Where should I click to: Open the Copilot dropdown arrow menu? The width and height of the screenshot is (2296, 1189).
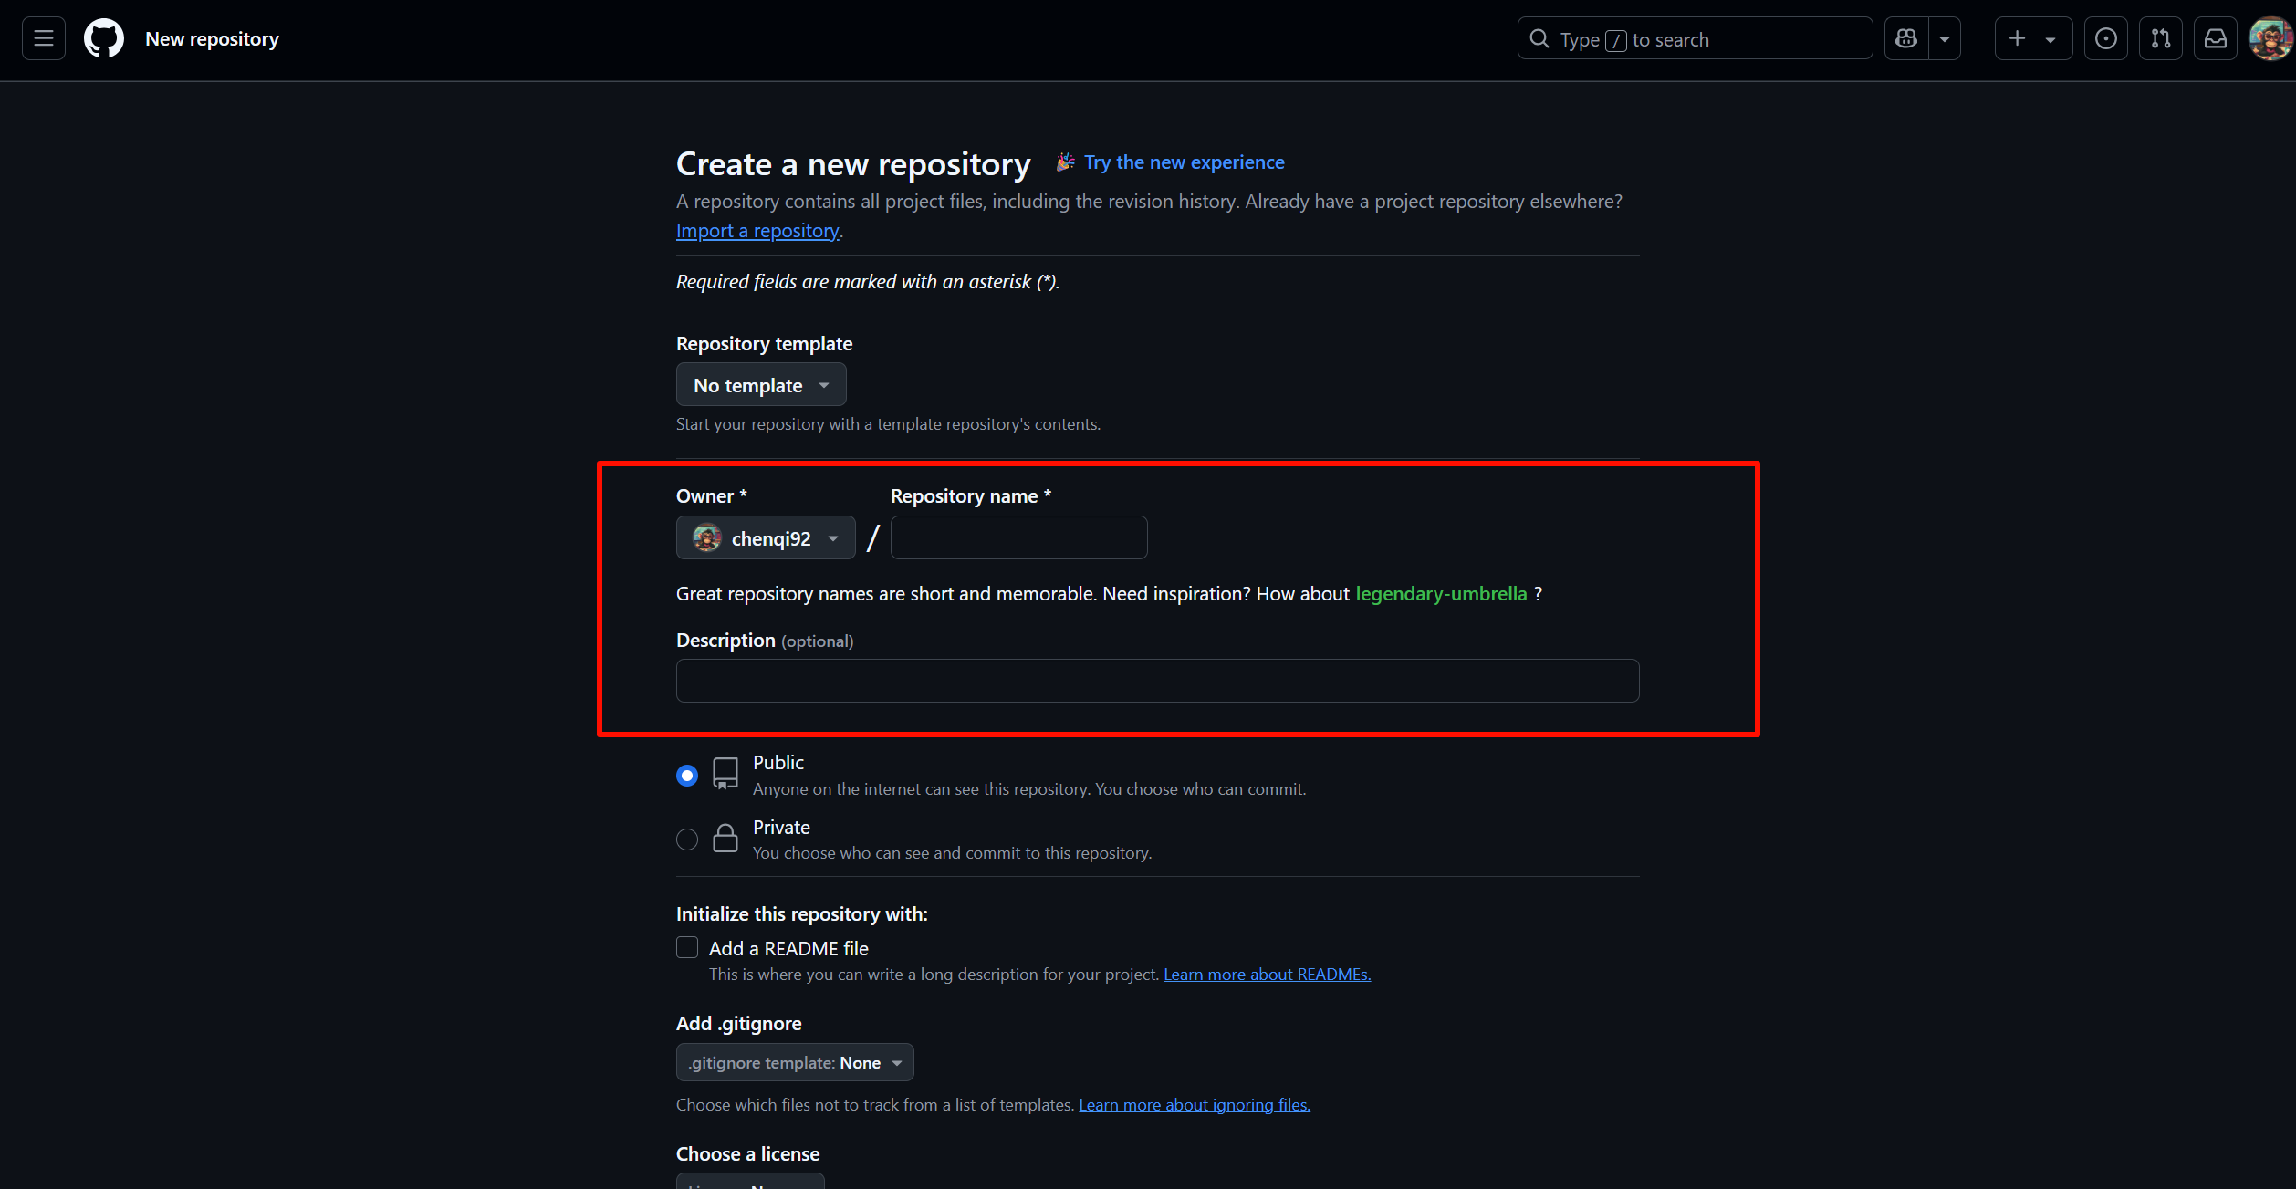(1945, 38)
